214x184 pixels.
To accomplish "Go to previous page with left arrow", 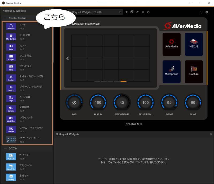I will coord(68,58).
